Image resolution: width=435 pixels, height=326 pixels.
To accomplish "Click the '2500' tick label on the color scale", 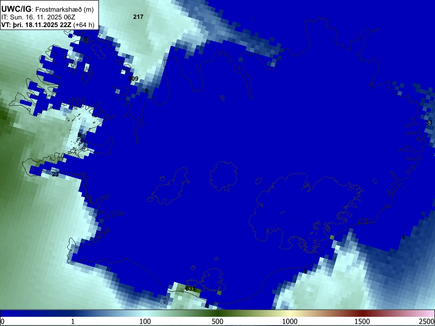I will click(427, 321).
